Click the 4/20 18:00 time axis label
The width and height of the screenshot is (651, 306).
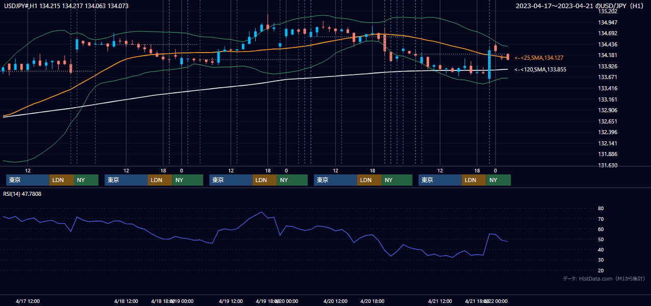click(x=372, y=301)
